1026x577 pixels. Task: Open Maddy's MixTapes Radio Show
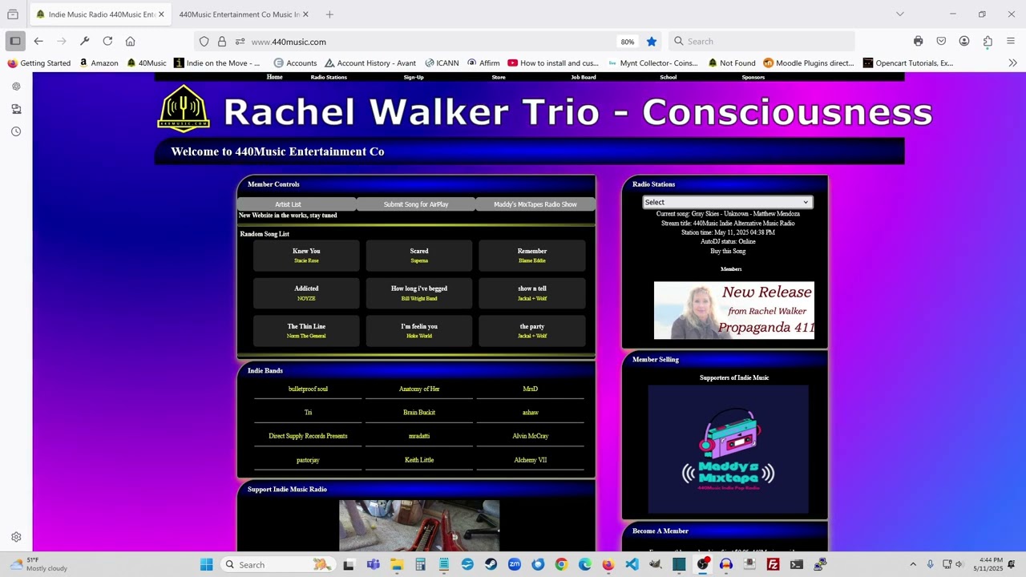coord(535,204)
